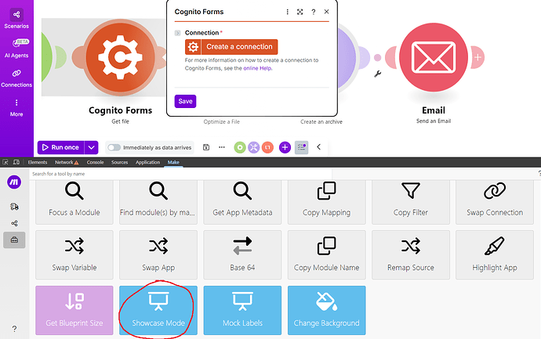Screen dimensions: 541x339
Task: Open the scenario settings notes icon
Action: (301, 147)
